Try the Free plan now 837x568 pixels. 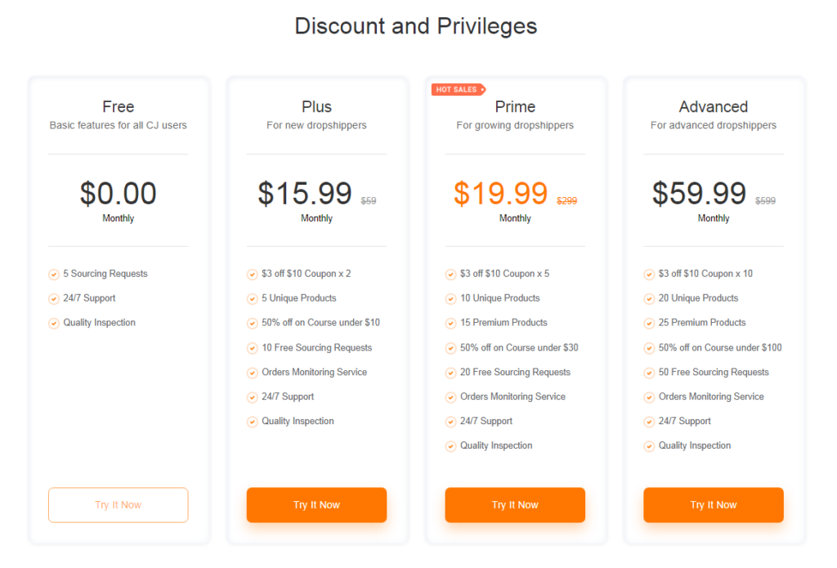(x=118, y=504)
